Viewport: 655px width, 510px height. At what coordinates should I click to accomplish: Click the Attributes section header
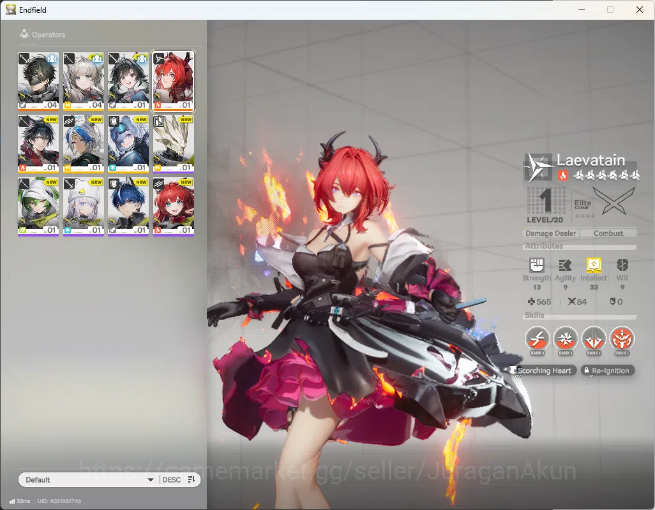580,246
